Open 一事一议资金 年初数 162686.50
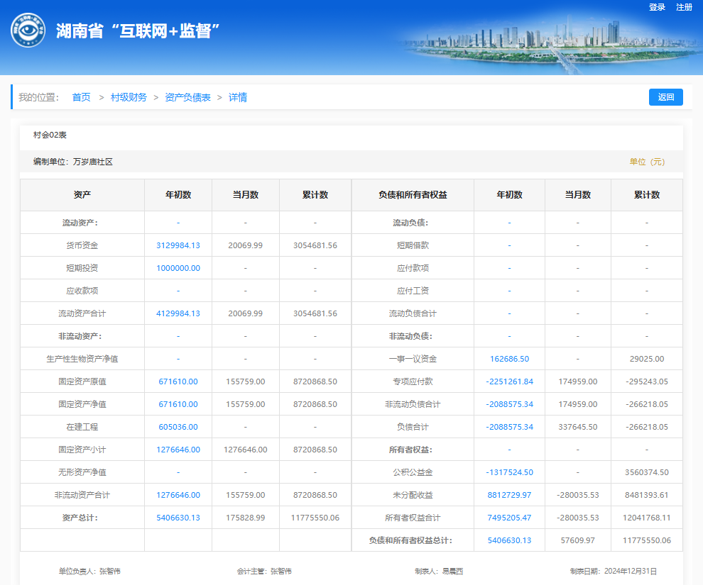This screenshot has width=703, height=585. tap(509, 359)
